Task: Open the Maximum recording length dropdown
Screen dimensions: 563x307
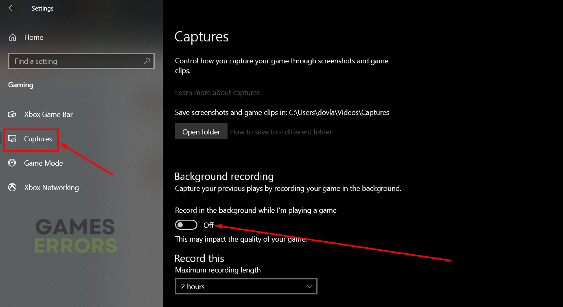Action: (x=245, y=286)
